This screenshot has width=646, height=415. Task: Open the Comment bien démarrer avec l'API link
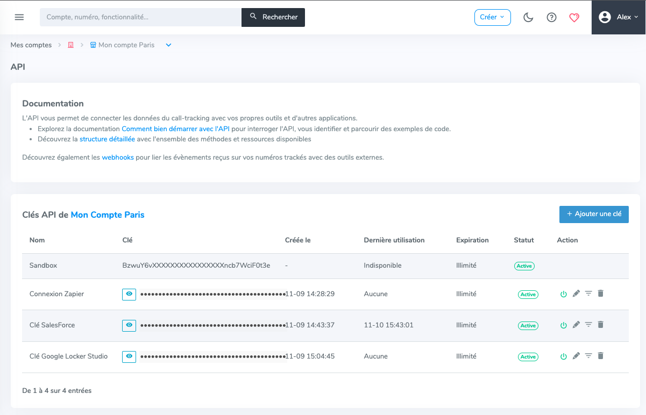[175, 129]
